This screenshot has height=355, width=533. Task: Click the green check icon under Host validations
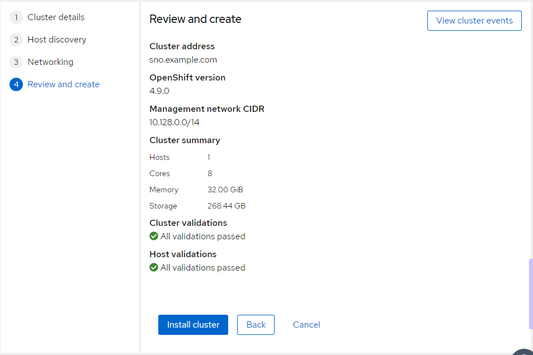click(x=154, y=267)
